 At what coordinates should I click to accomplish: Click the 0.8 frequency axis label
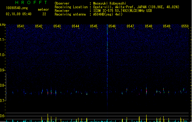2,85
